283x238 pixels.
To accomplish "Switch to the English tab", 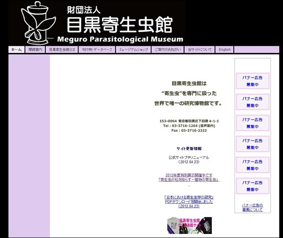I will pyautogui.click(x=224, y=49).
